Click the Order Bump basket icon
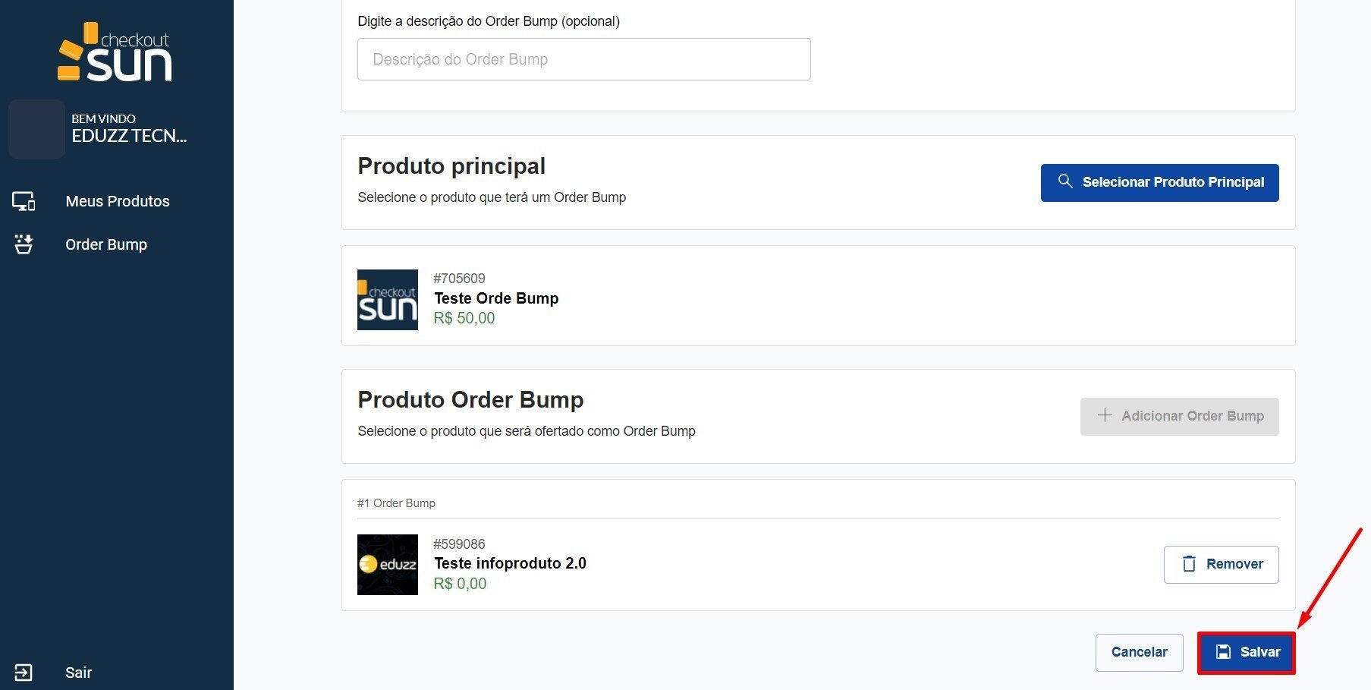 point(24,244)
